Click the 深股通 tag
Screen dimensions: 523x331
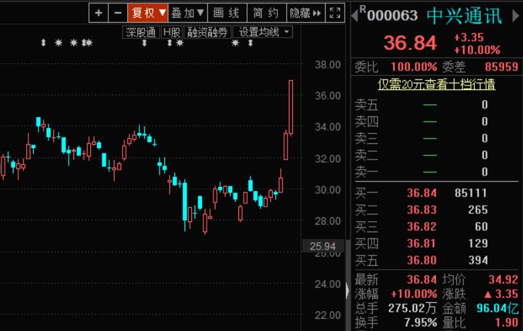pyautogui.click(x=141, y=32)
